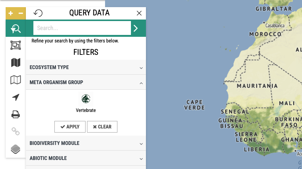
Task: Open the print map tool
Action: (16, 114)
